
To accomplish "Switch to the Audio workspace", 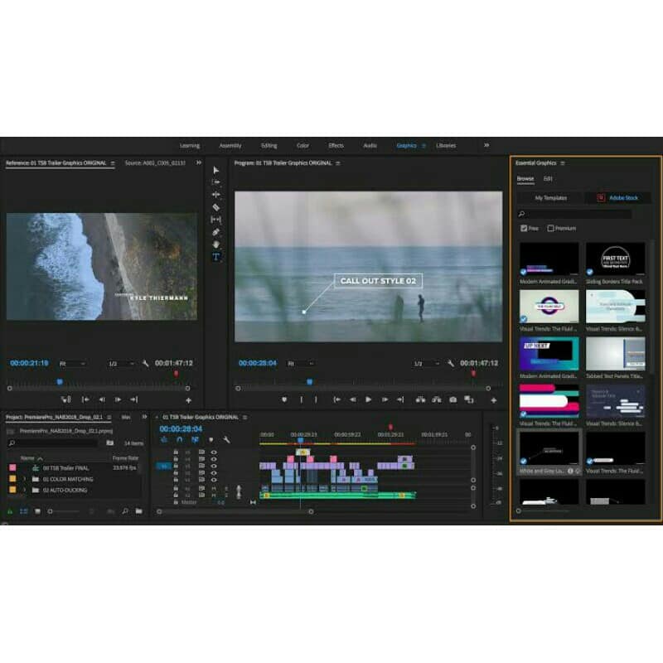I will point(370,146).
